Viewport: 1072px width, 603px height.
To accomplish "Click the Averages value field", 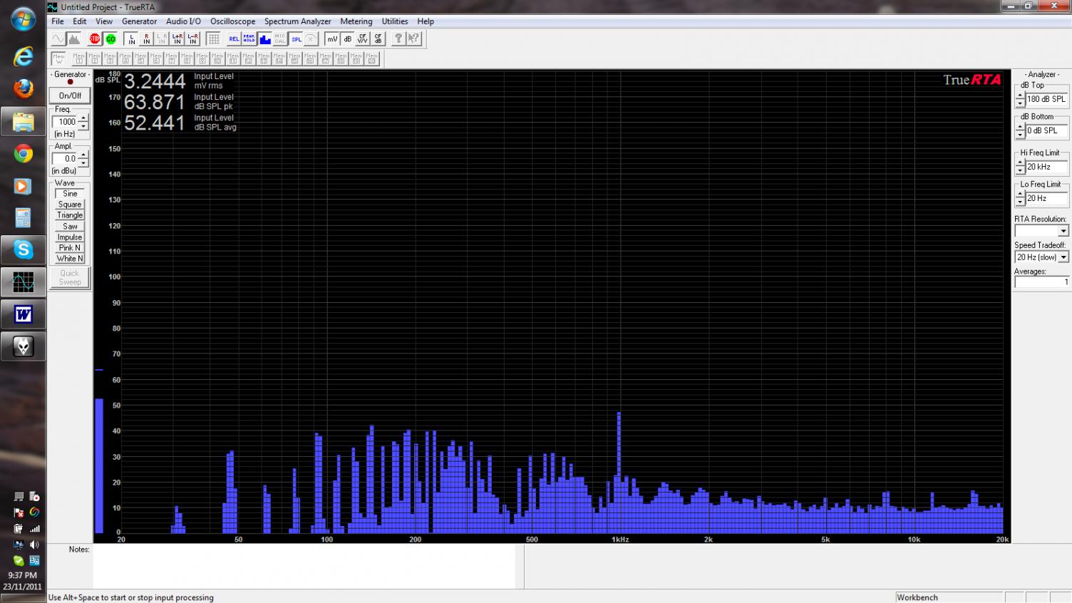I will click(1041, 282).
